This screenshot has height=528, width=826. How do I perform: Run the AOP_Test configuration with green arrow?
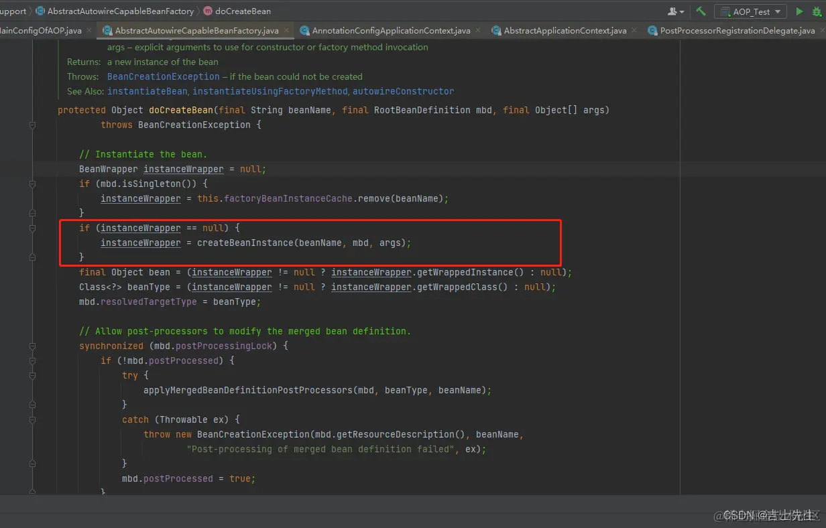(x=799, y=11)
